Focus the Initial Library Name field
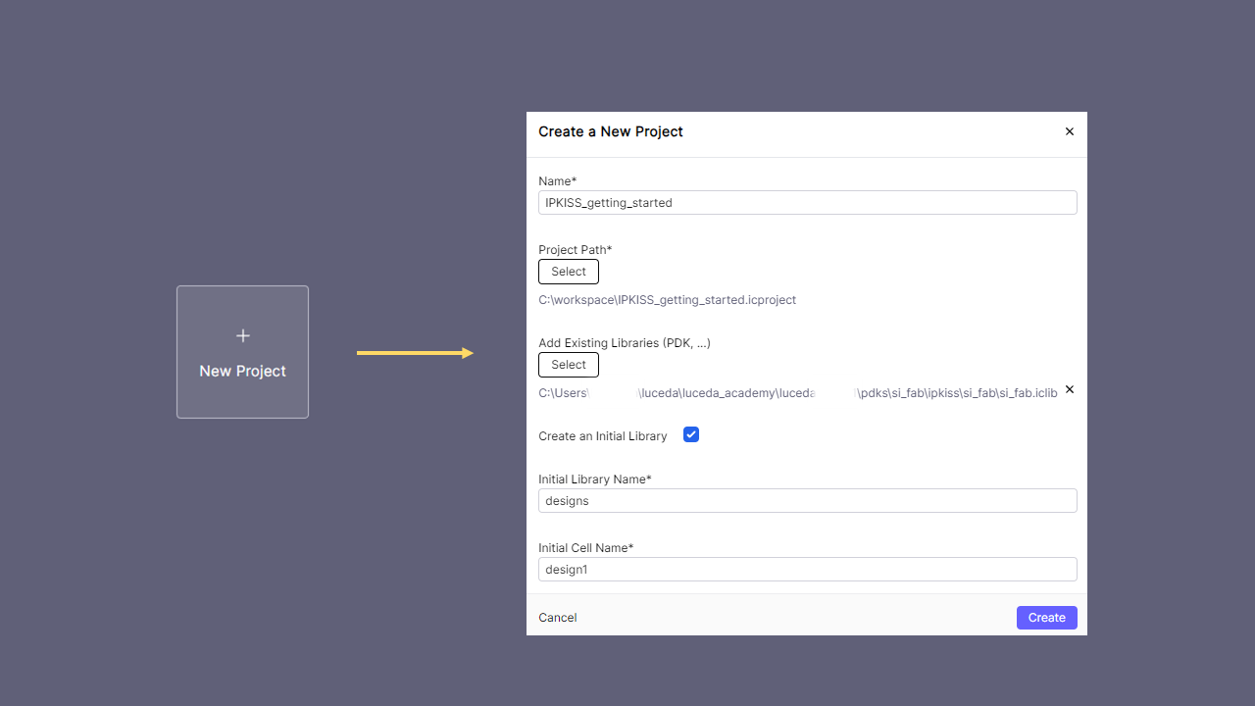1255x706 pixels. click(807, 501)
